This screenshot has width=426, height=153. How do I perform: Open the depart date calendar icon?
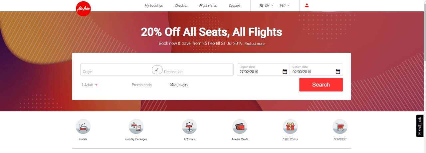[285, 72]
